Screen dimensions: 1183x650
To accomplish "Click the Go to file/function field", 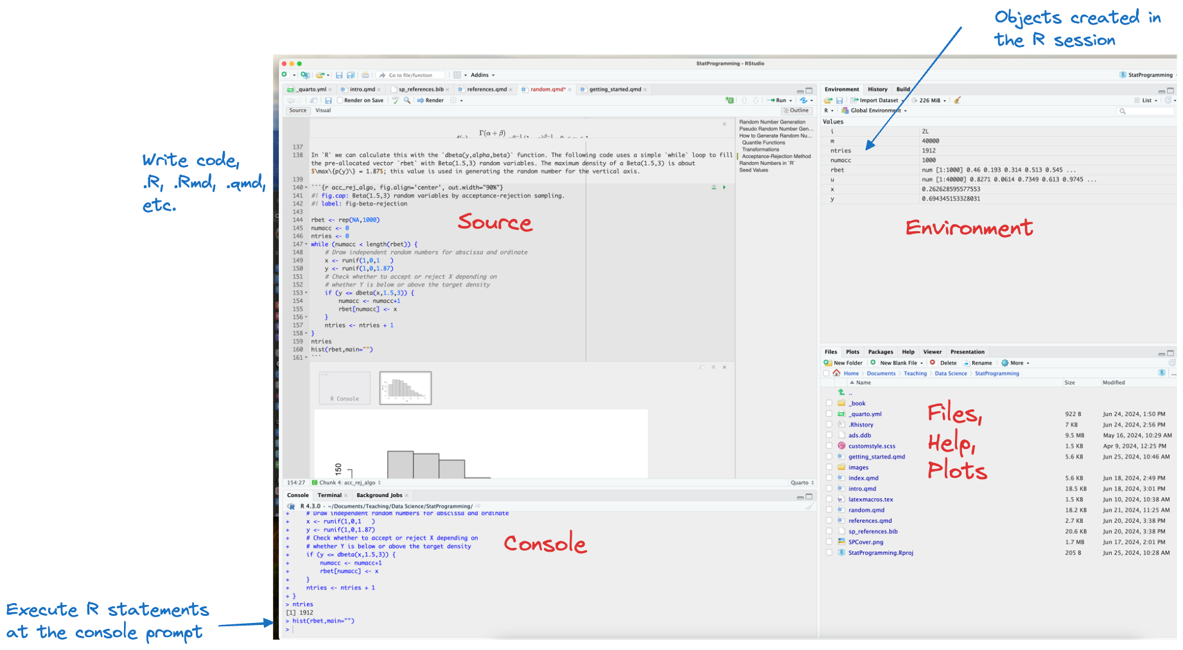I will 411,75.
